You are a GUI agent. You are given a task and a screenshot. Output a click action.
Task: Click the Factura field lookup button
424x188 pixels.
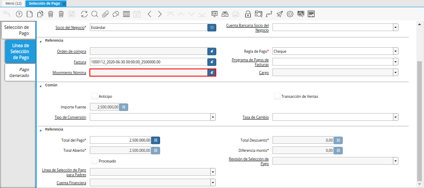212,62
